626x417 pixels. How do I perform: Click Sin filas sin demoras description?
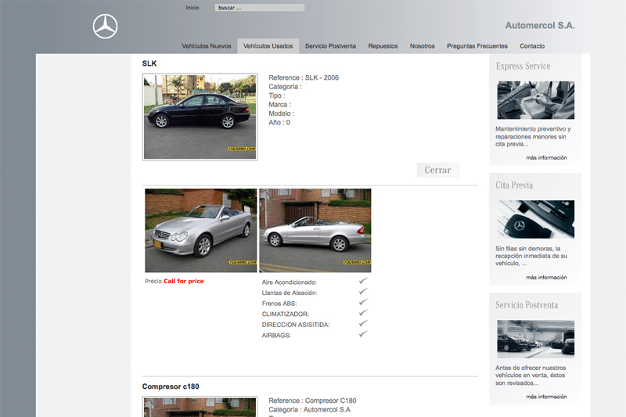531,256
